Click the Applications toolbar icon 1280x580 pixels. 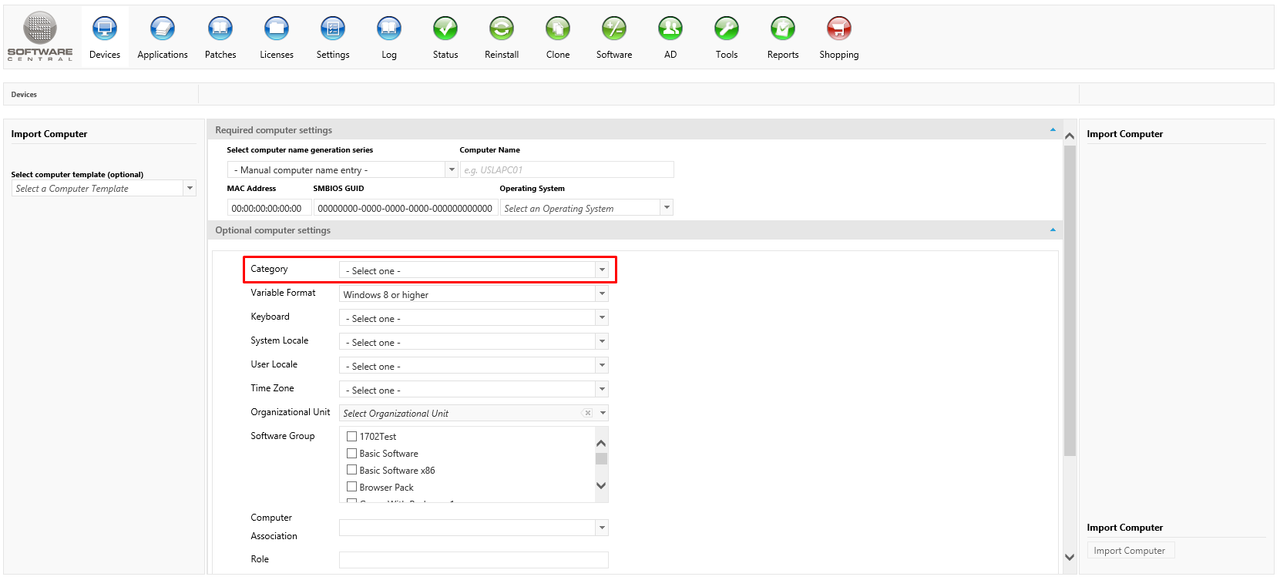click(x=163, y=29)
